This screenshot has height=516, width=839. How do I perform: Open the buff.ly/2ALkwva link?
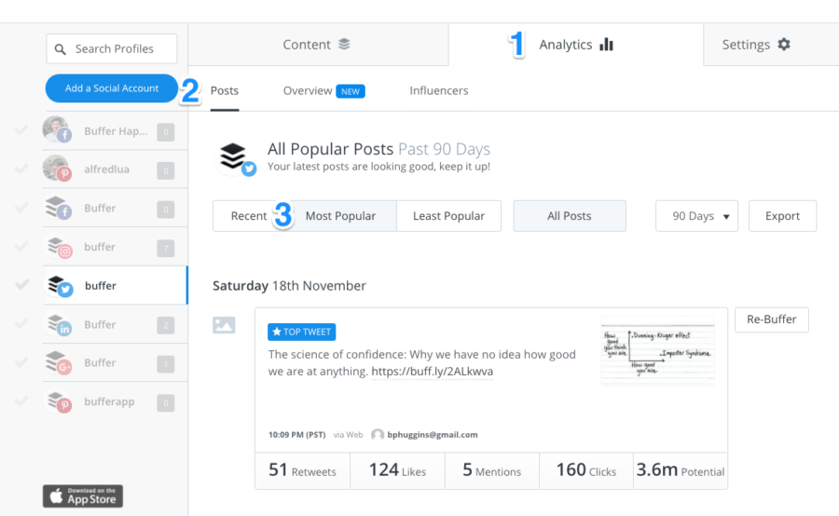click(x=433, y=371)
